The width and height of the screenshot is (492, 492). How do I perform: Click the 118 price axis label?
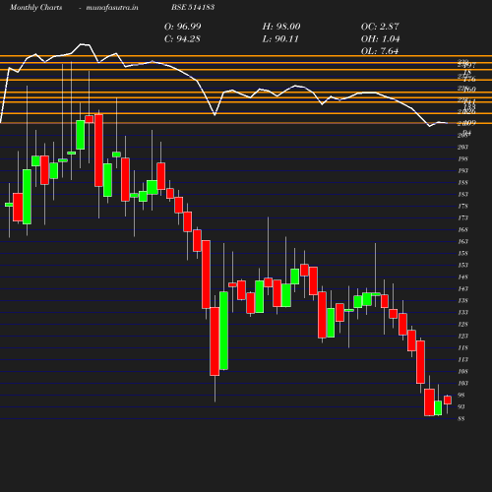pyautogui.click(x=462, y=348)
